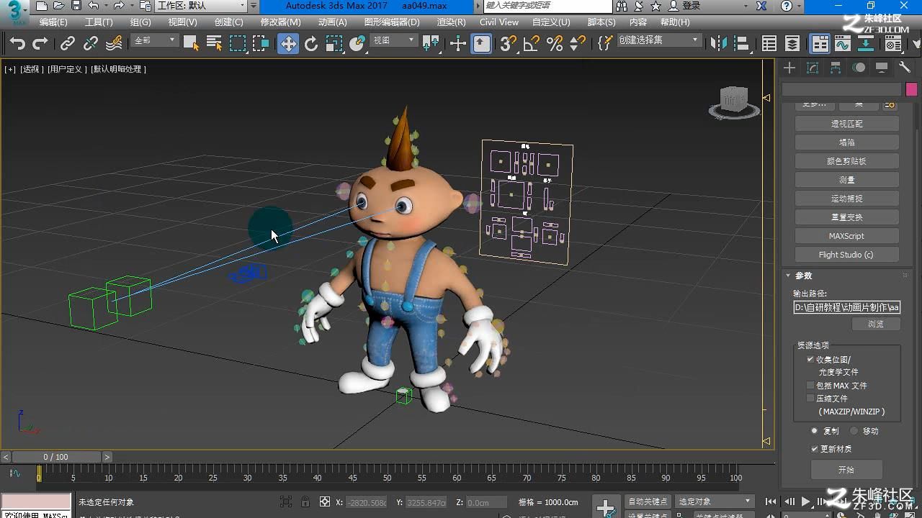Open the 视图 reference coordinate dropdown

tap(393, 40)
